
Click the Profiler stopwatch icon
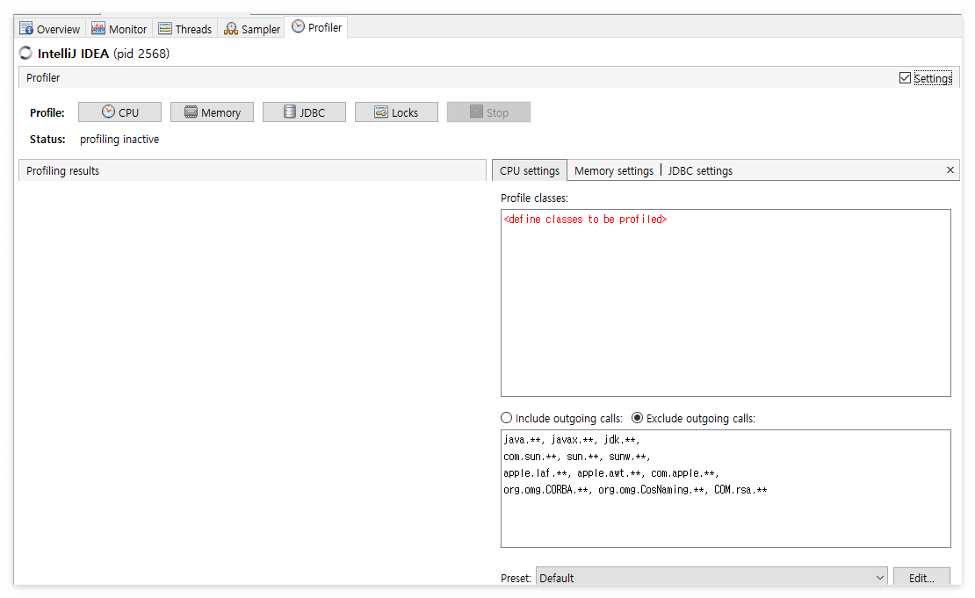pyautogui.click(x=299, y=26)
